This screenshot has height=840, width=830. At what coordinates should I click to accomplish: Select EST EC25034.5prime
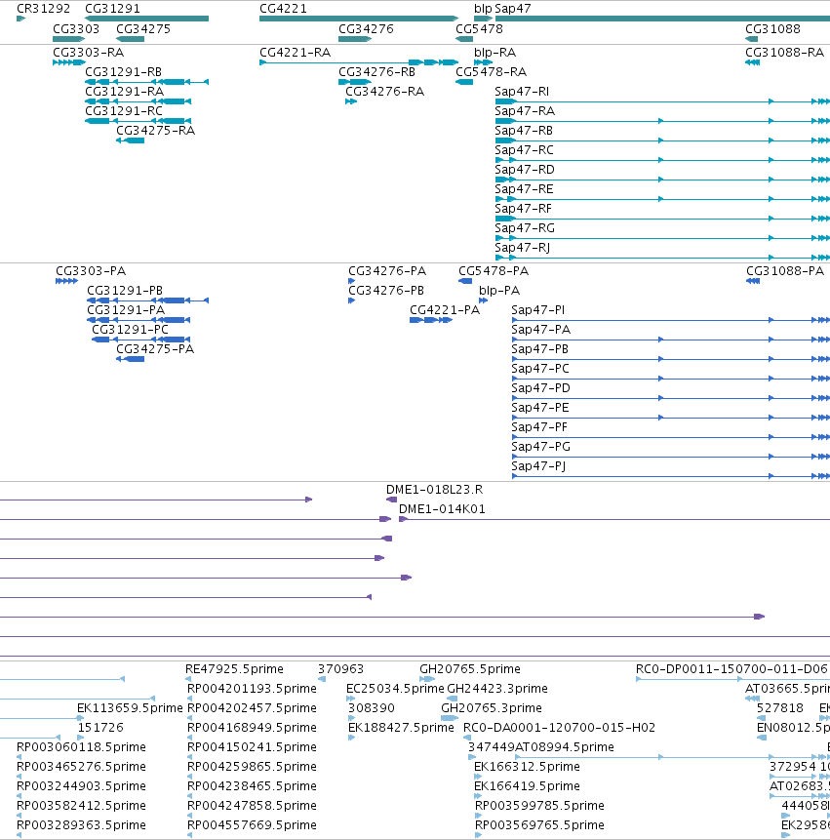coord(395,689)
